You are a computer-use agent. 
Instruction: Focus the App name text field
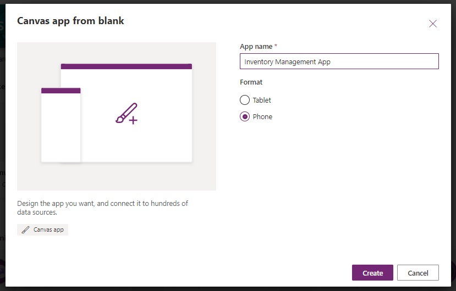click(x=339, y=61)
